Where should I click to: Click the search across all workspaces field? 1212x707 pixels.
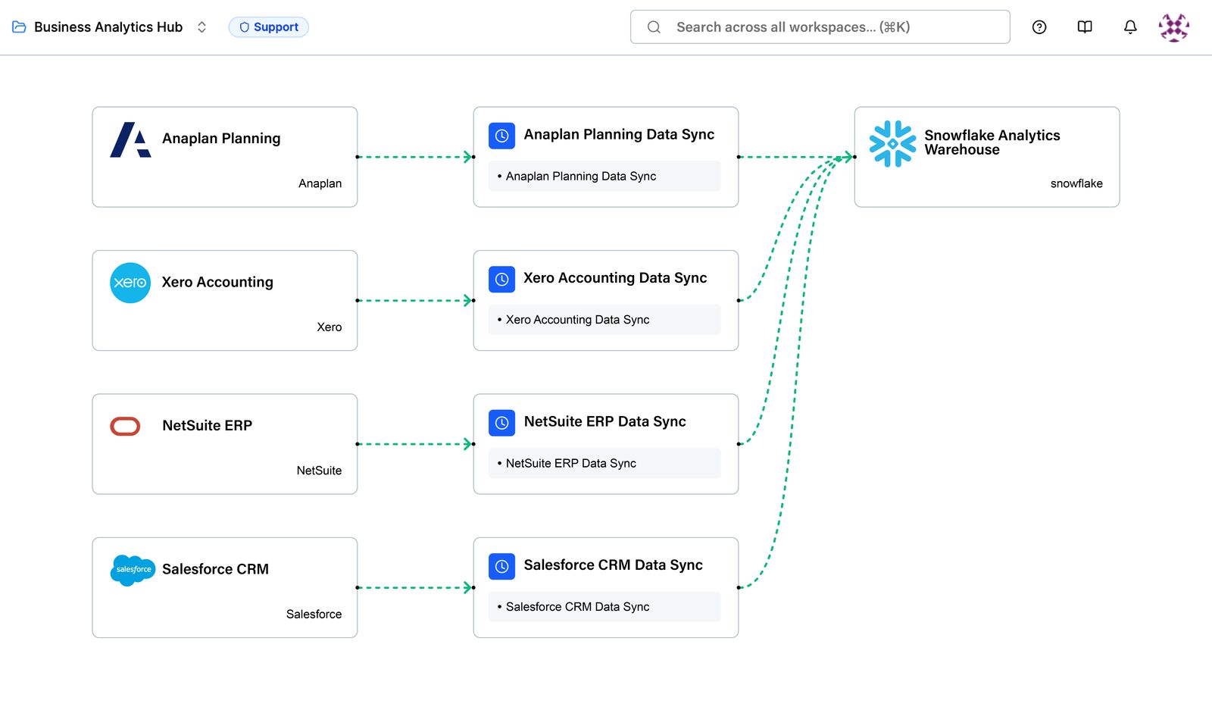click(820, 27)
